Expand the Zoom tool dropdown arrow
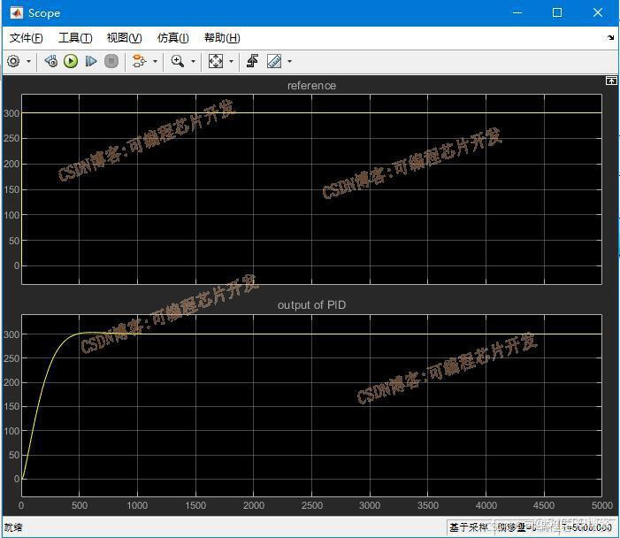Image resolution: width=620 pixels, height=538 pixels. (193, 61)
